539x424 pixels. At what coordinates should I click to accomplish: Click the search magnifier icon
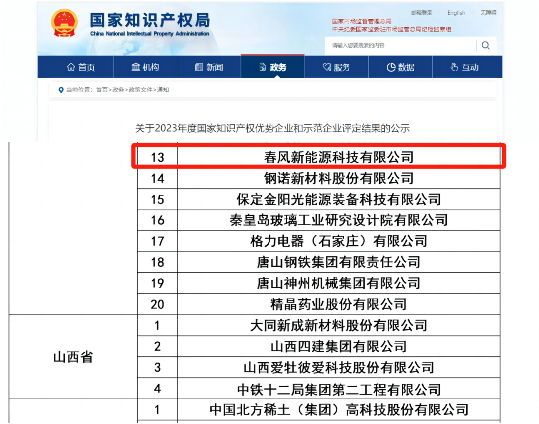pyautogui.click(x=485, y=46)
